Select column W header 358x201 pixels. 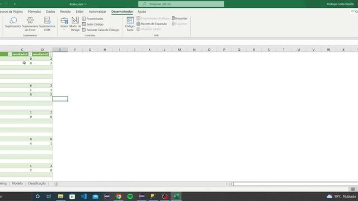(328, 50)
